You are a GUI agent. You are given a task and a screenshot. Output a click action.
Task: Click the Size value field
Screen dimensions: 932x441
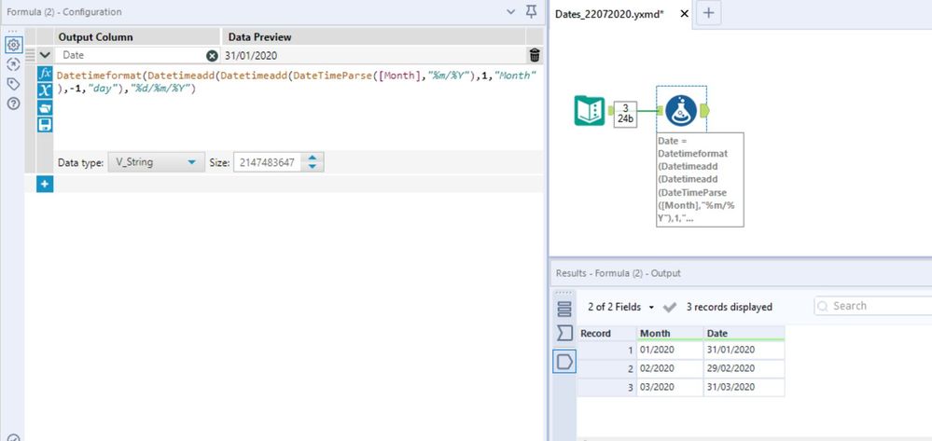tap(267, 162)
